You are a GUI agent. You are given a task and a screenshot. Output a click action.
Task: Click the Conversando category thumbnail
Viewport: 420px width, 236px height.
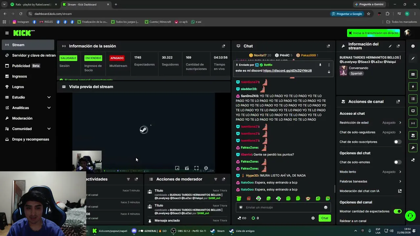pyautogui.click(x=343, y=71)
